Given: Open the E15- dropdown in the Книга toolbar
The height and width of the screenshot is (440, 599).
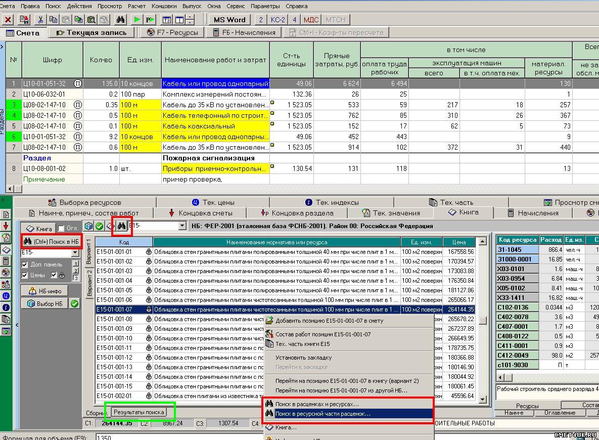Looking at the screenshot, I should click(x=182, y=226).
